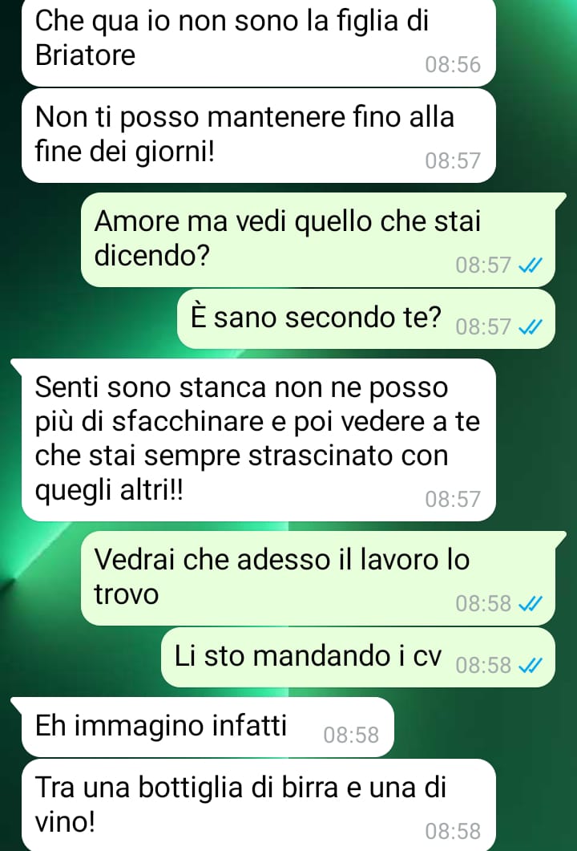Tap the 'Tra una bottiglia di birra' message
Viewport: 577px width, 851px height.
(259, 804)
